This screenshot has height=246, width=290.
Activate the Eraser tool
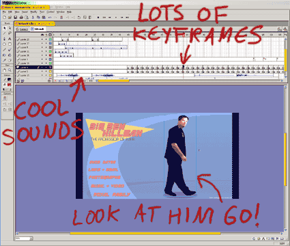10,60
